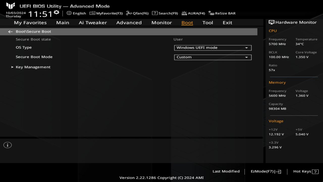Click memory Capacity value 98304 MB

tap(277, 109)
